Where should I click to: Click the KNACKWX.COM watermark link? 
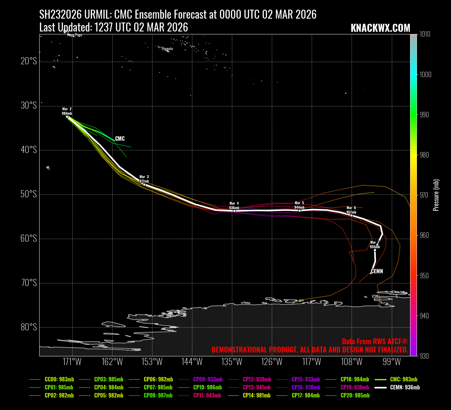380,28
